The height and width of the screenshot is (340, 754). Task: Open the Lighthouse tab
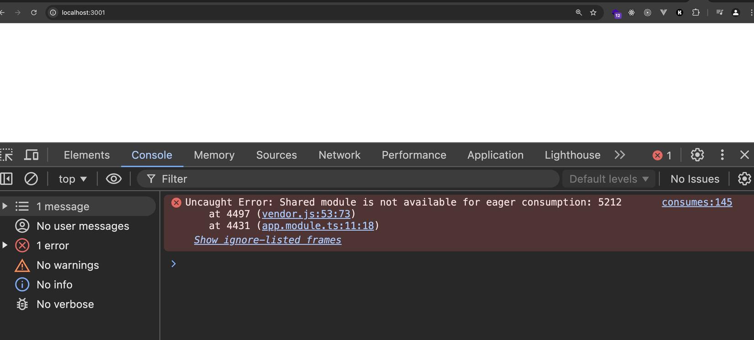click(573, 155)
